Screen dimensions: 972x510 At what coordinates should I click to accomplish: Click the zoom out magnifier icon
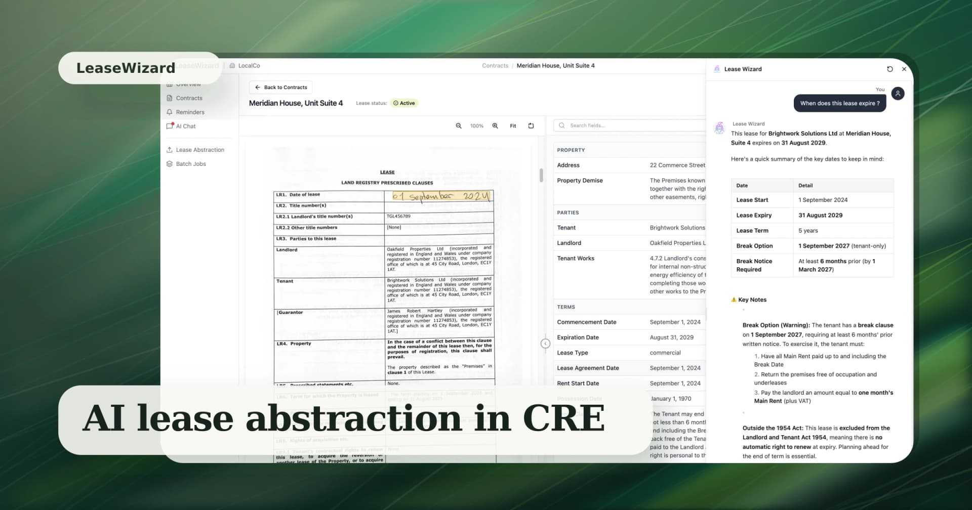(x=459, y=126)
